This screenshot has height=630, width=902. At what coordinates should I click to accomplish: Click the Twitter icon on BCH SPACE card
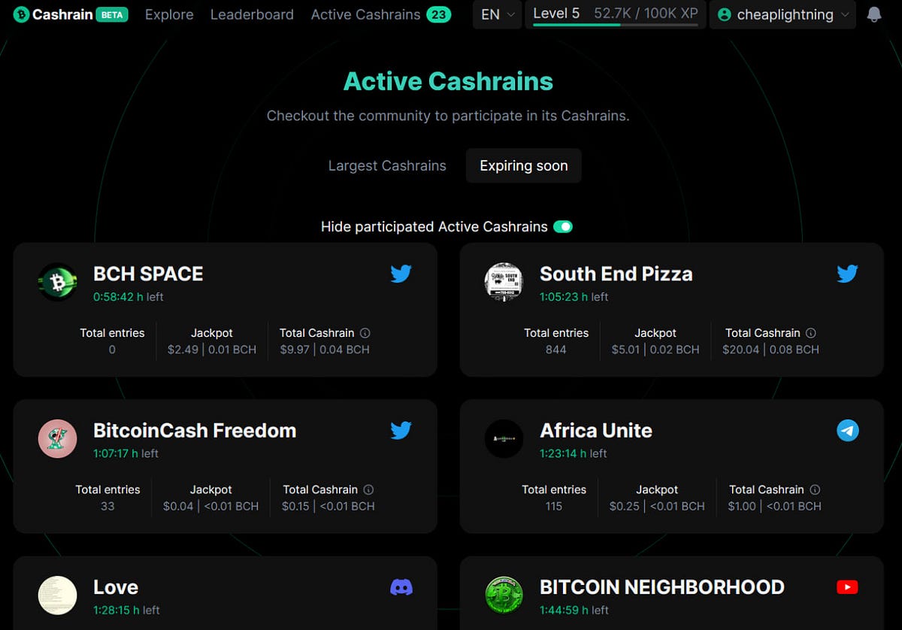[x=401, y=274]
